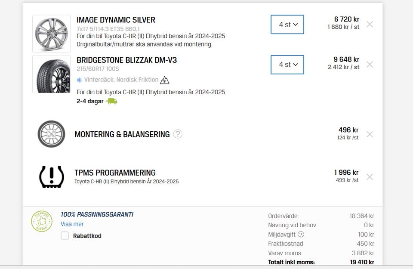Remove TPMS Programmering from order
Viewport: 413px width, 269px height.
(370, 177)
